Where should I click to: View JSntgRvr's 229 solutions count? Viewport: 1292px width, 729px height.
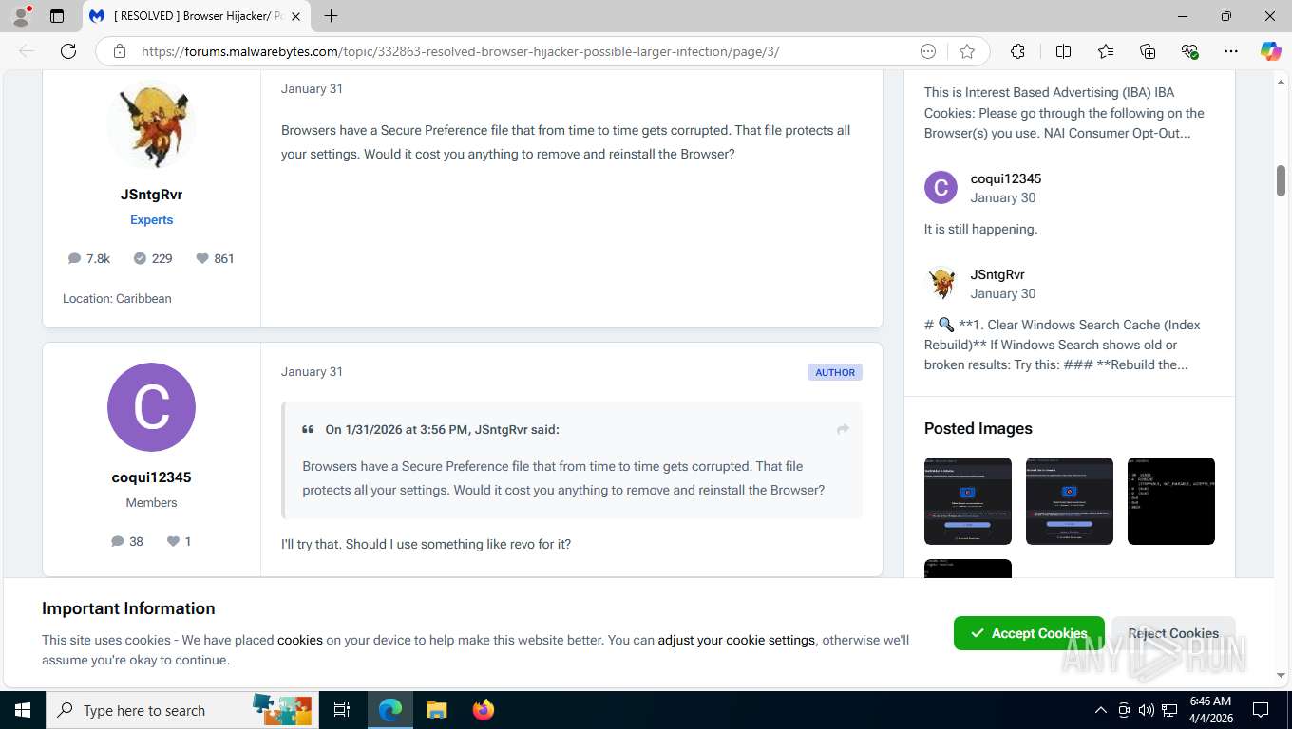click(x=153, y=258)
